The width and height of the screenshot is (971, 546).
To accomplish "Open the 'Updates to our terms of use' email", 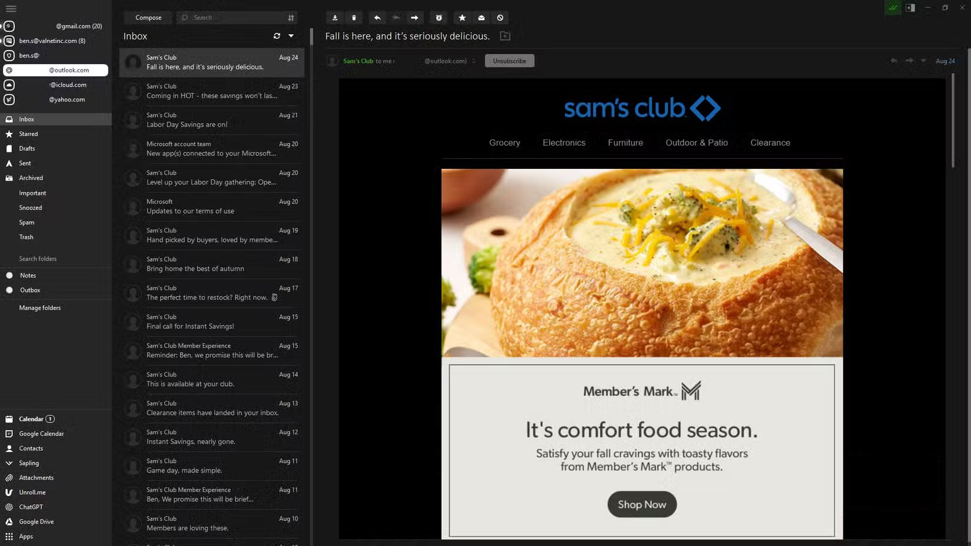I will (212, 207).
